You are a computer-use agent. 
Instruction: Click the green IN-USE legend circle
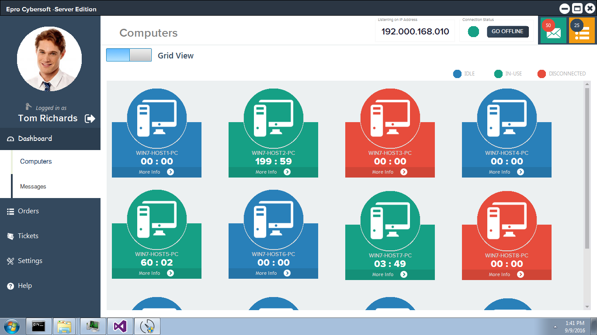point(498,74)
